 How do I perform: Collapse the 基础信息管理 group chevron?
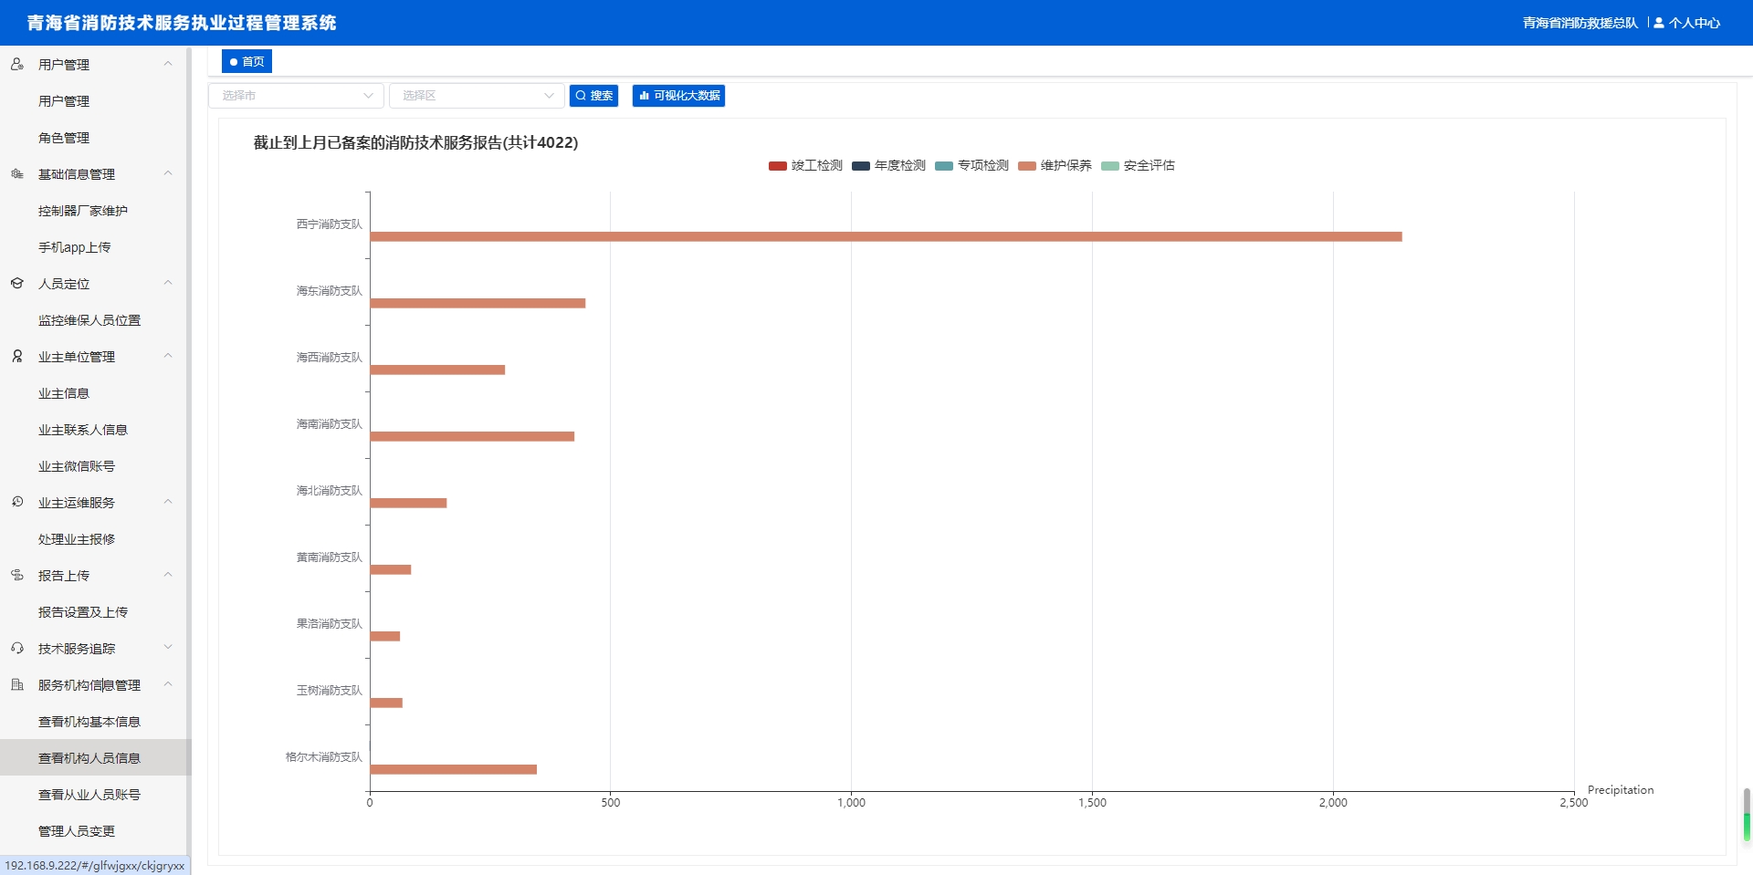168,173
